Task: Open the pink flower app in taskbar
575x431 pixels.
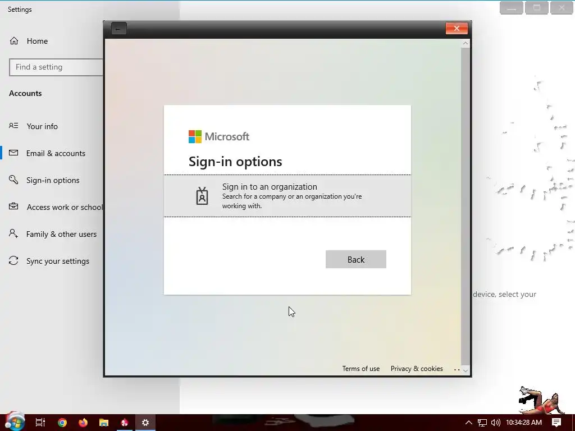Action: tap(125, 423)
